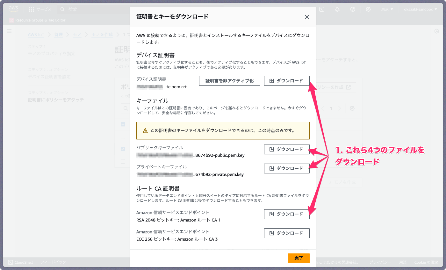Go to 管理 breadcrumb

point(58,35)
